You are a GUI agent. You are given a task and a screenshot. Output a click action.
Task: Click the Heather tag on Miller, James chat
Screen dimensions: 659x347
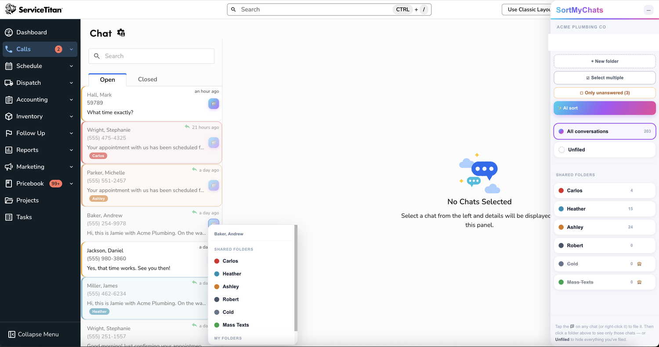(x=99, y=311)
